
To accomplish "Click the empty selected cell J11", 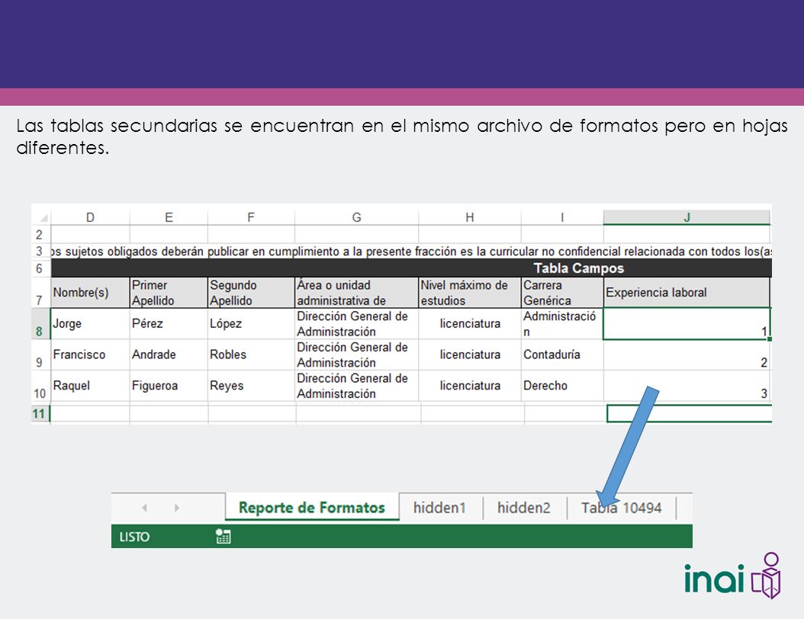I will pos(689,413).
